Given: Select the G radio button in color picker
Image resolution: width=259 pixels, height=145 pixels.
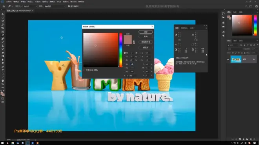Looking at the screenshot, I should [x=125, y=68].
